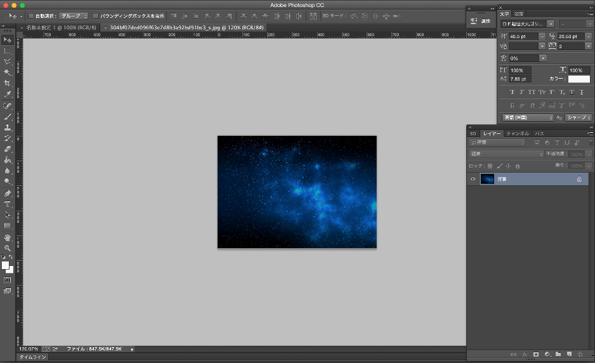Screen dimensions: 595x363
Task: Select the Hand tool
Action: (x=8, y=237)
